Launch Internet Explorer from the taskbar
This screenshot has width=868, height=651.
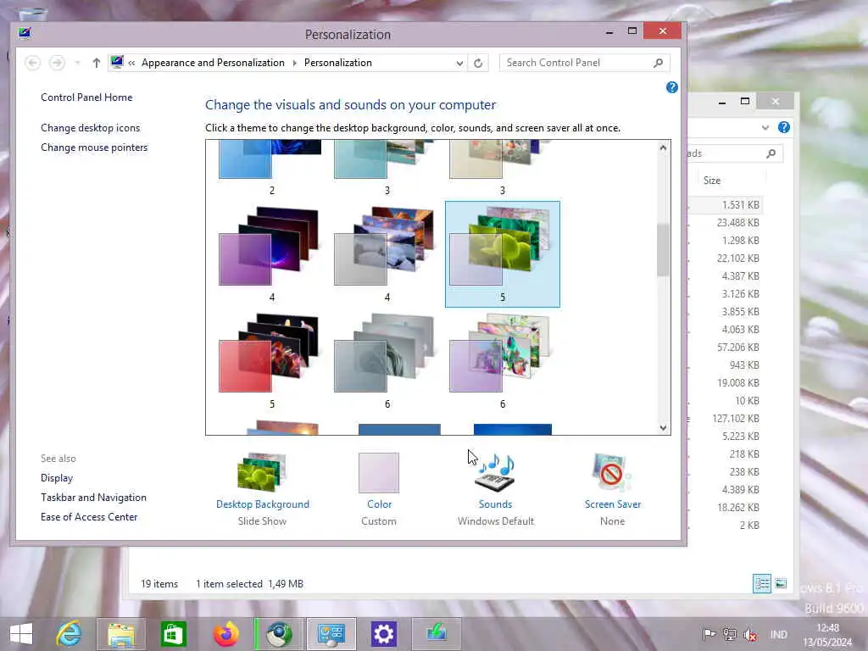pos(70,634)
